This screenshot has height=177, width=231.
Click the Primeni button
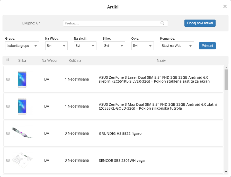click(x=207, y=46)
